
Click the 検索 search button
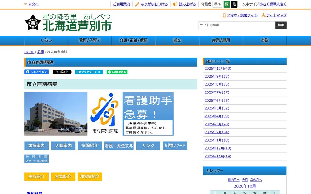tap(281, 25)
